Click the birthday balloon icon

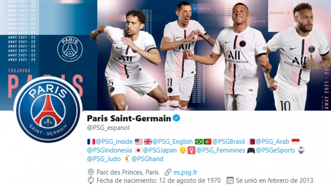click(91, 181)
